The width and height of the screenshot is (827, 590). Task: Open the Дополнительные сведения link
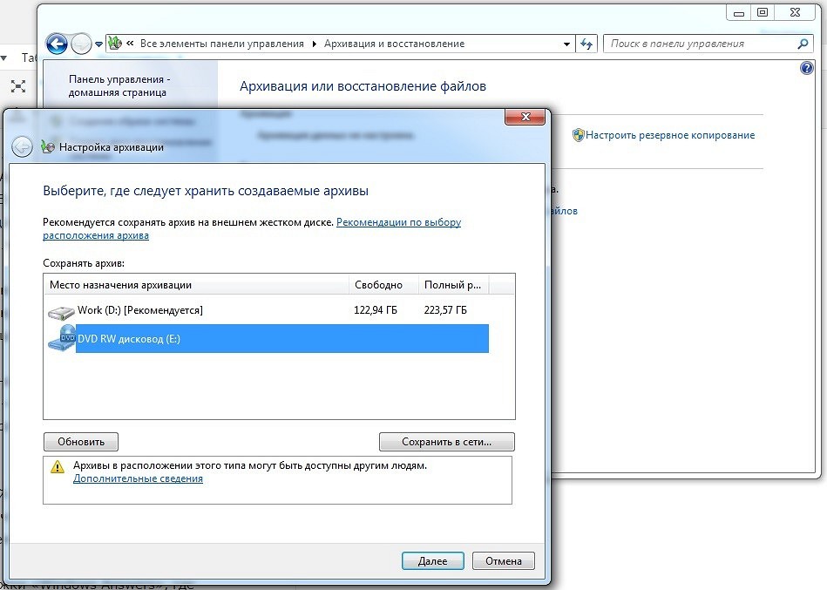[x=138, y=478]
